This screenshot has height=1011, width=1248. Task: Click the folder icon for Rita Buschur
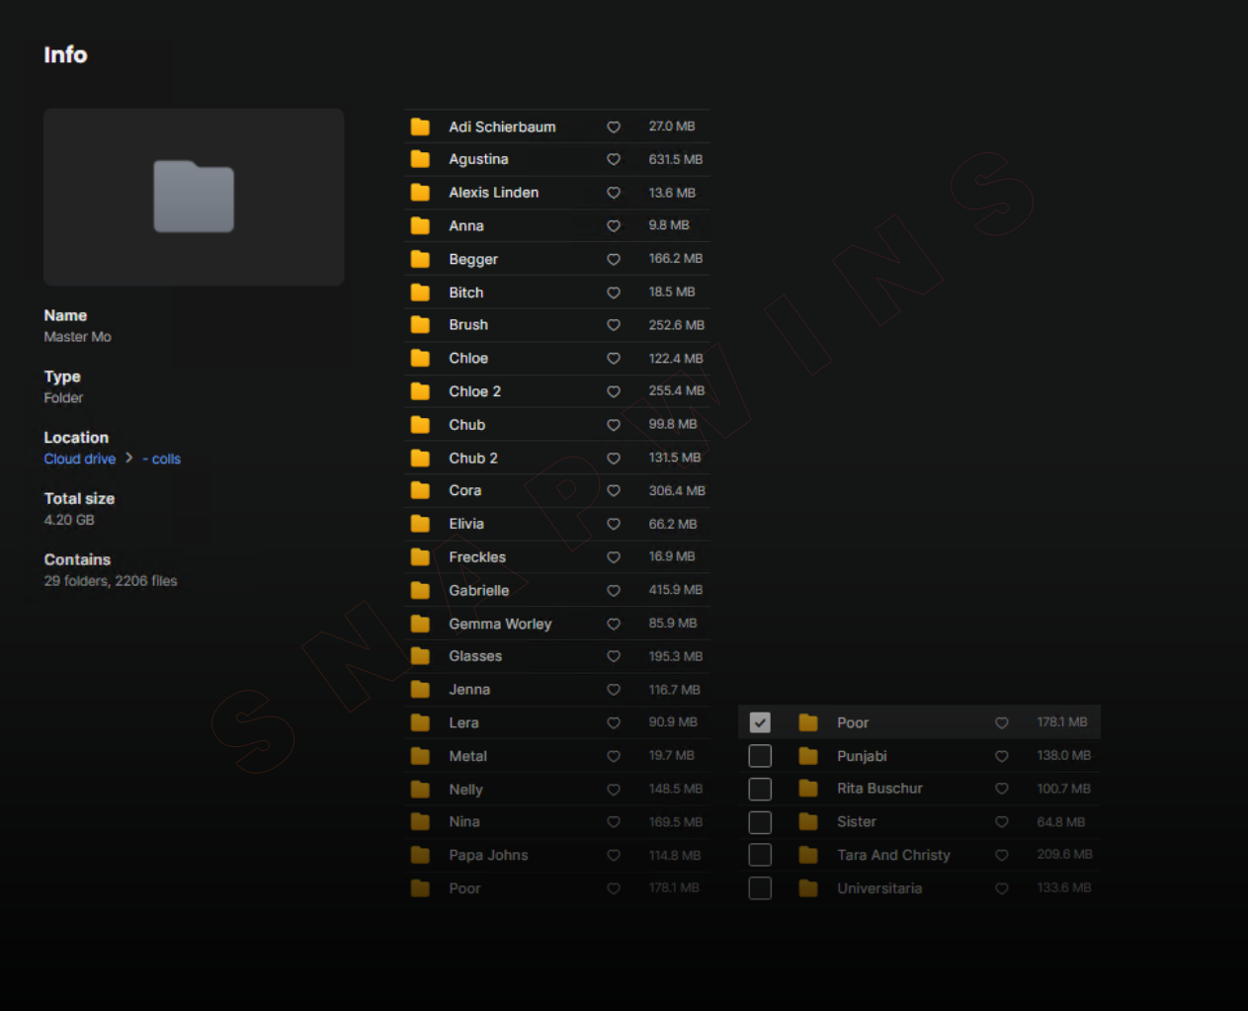tap(808, 789)
